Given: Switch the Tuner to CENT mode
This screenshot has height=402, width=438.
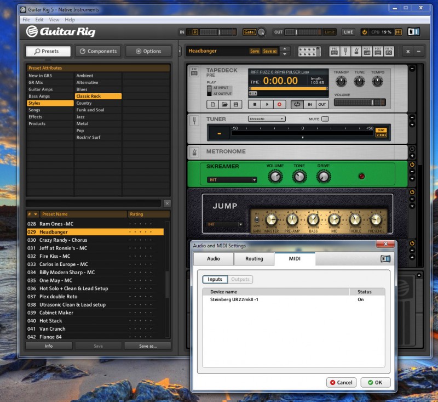Looking at the screenshot, I should pyautogui.click(x=381, y=130).
